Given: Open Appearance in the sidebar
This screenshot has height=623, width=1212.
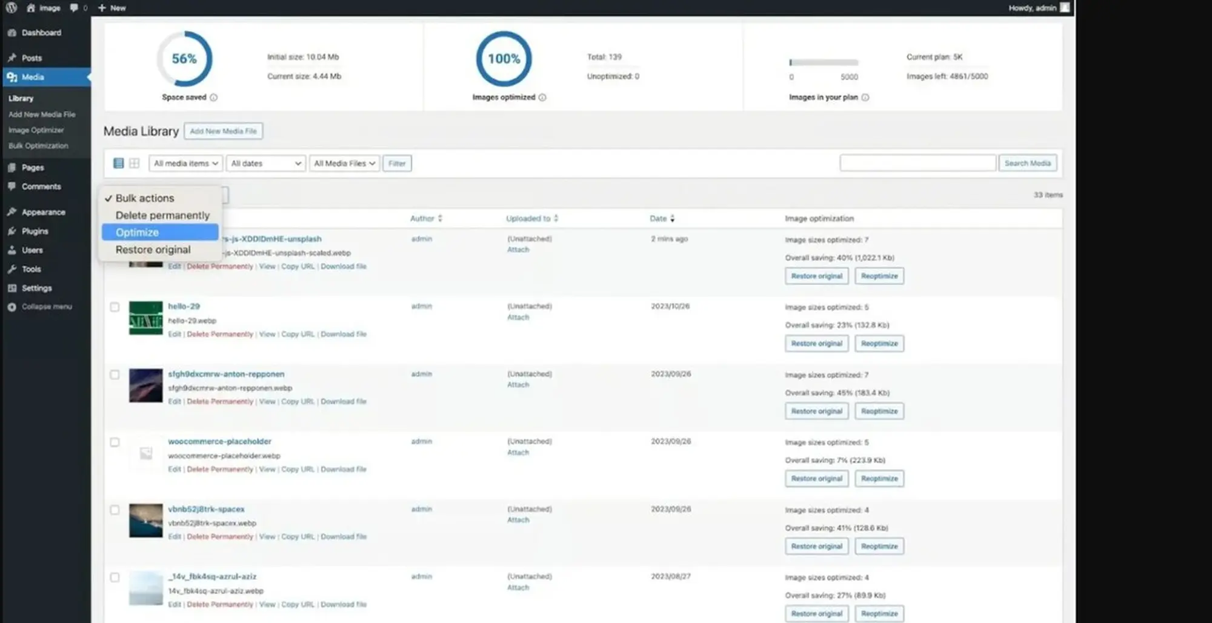Looking at the screenshot, I should point(43,212).
